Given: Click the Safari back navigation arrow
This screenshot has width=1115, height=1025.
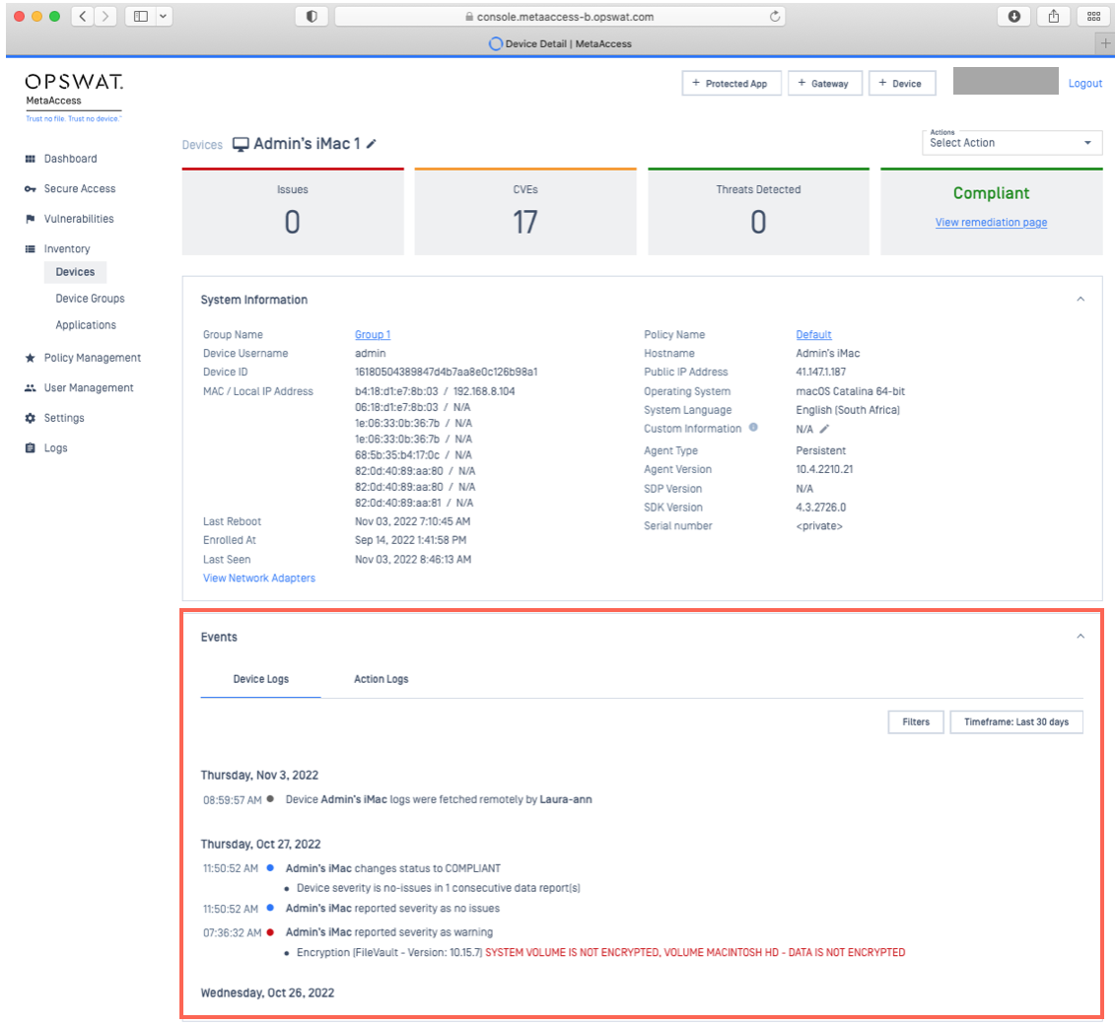Looking at the screenshot, I should (x=83, y=17).
